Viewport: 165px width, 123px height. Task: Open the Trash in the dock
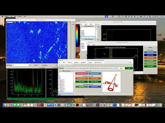161,105
